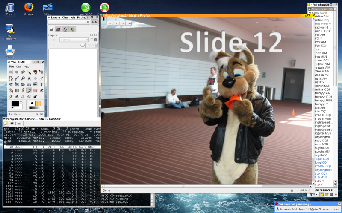Open the Xtns menu in GIMP

tap(18, 67)
